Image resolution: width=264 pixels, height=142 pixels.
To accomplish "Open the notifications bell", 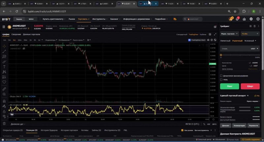I will coord(237,19).
